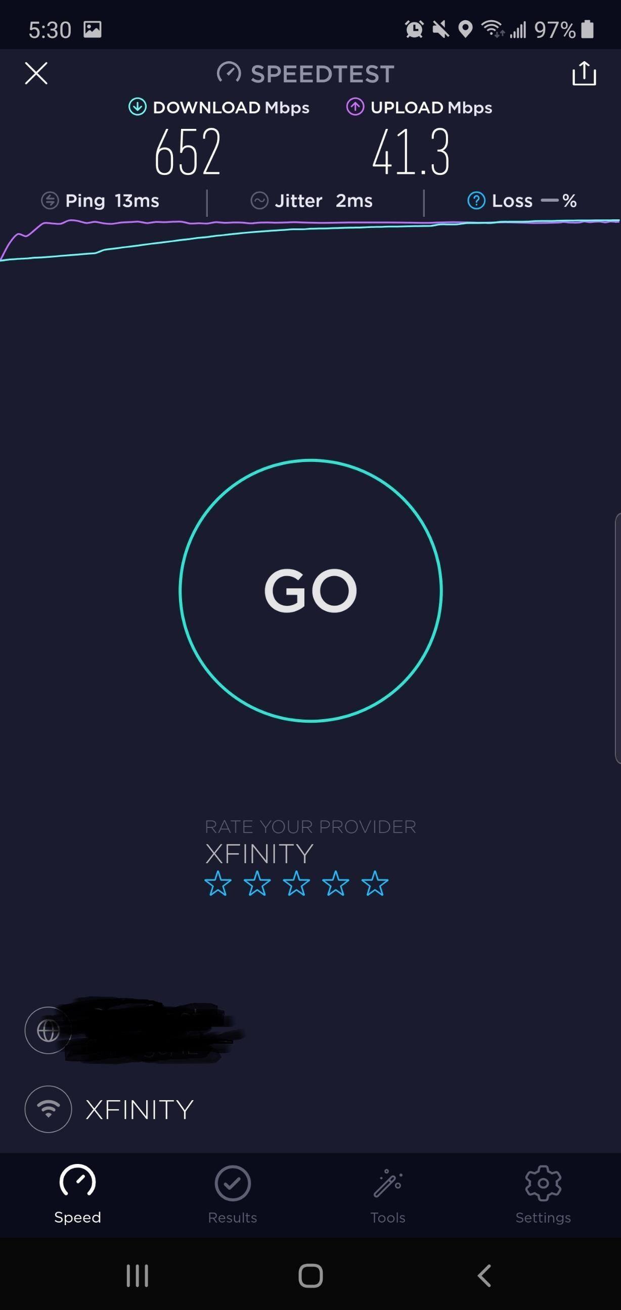
Task: Open the Tools tab
Action: [388, 1195]
